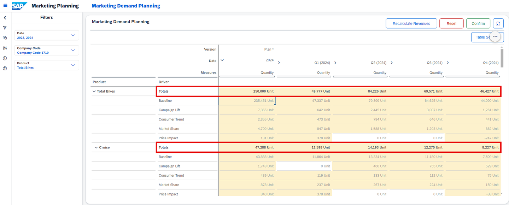Screen dimensions: 509x205
Task: Select Cruise Q4 Baseline 7,509 Unit cell
Action: pos(473,157)
